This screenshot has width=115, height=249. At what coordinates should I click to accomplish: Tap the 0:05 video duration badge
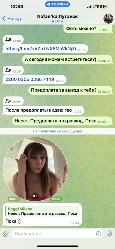point(14,199)
